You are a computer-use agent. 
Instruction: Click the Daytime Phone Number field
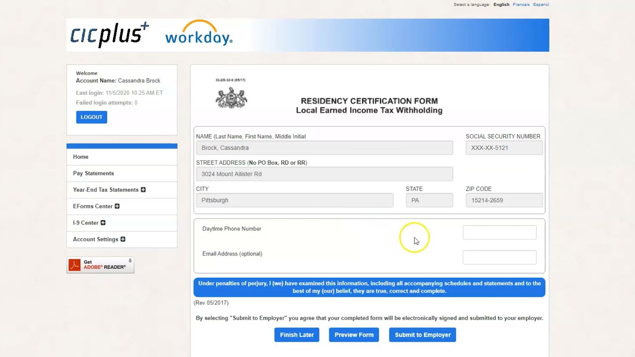click(500, 232)
